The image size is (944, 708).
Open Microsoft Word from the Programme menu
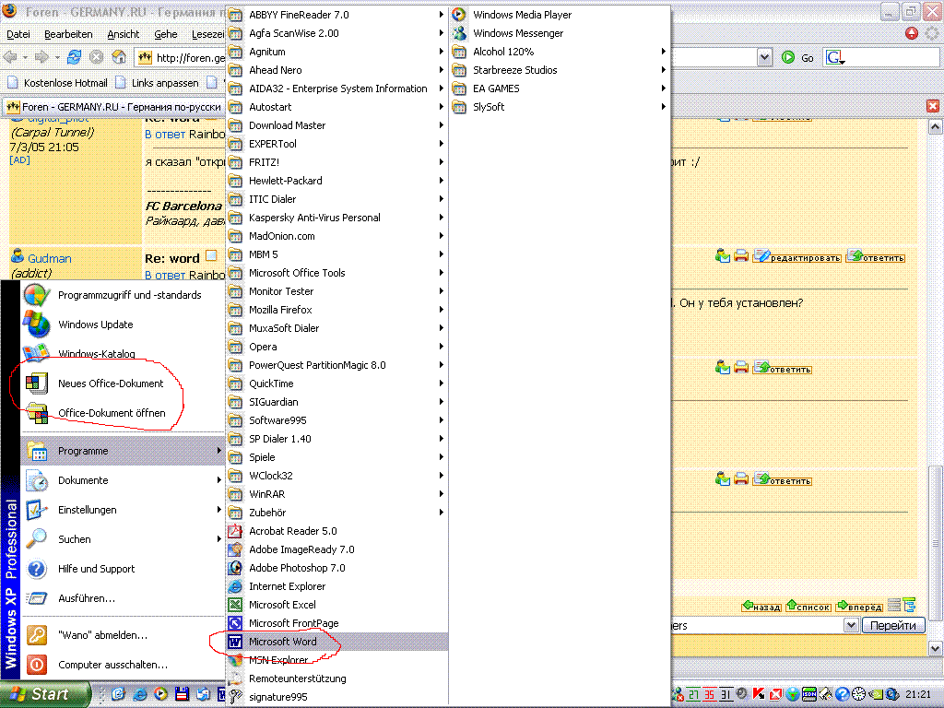tap(337, 642)
